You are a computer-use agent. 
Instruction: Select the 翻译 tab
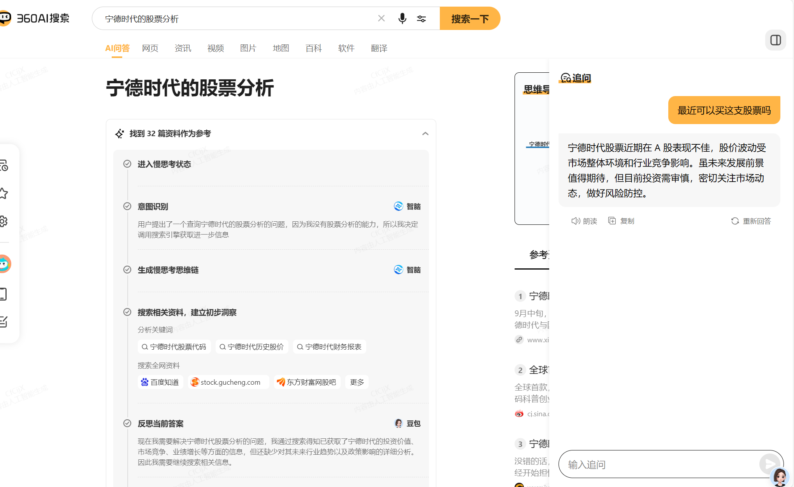[379, 48]
